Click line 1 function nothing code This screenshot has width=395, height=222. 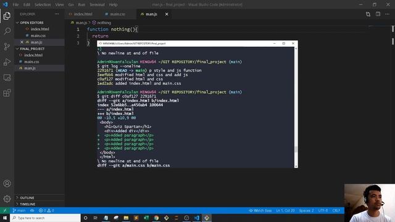click(112, 30)
